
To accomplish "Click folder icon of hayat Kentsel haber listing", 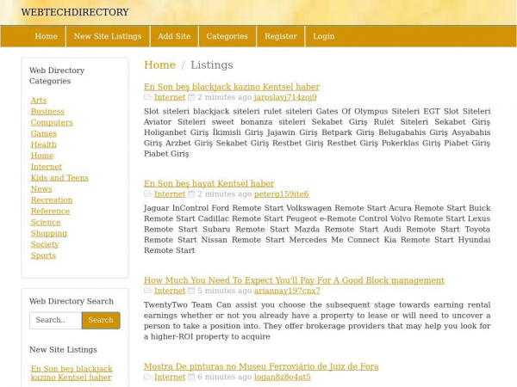I will click(147, 193).
